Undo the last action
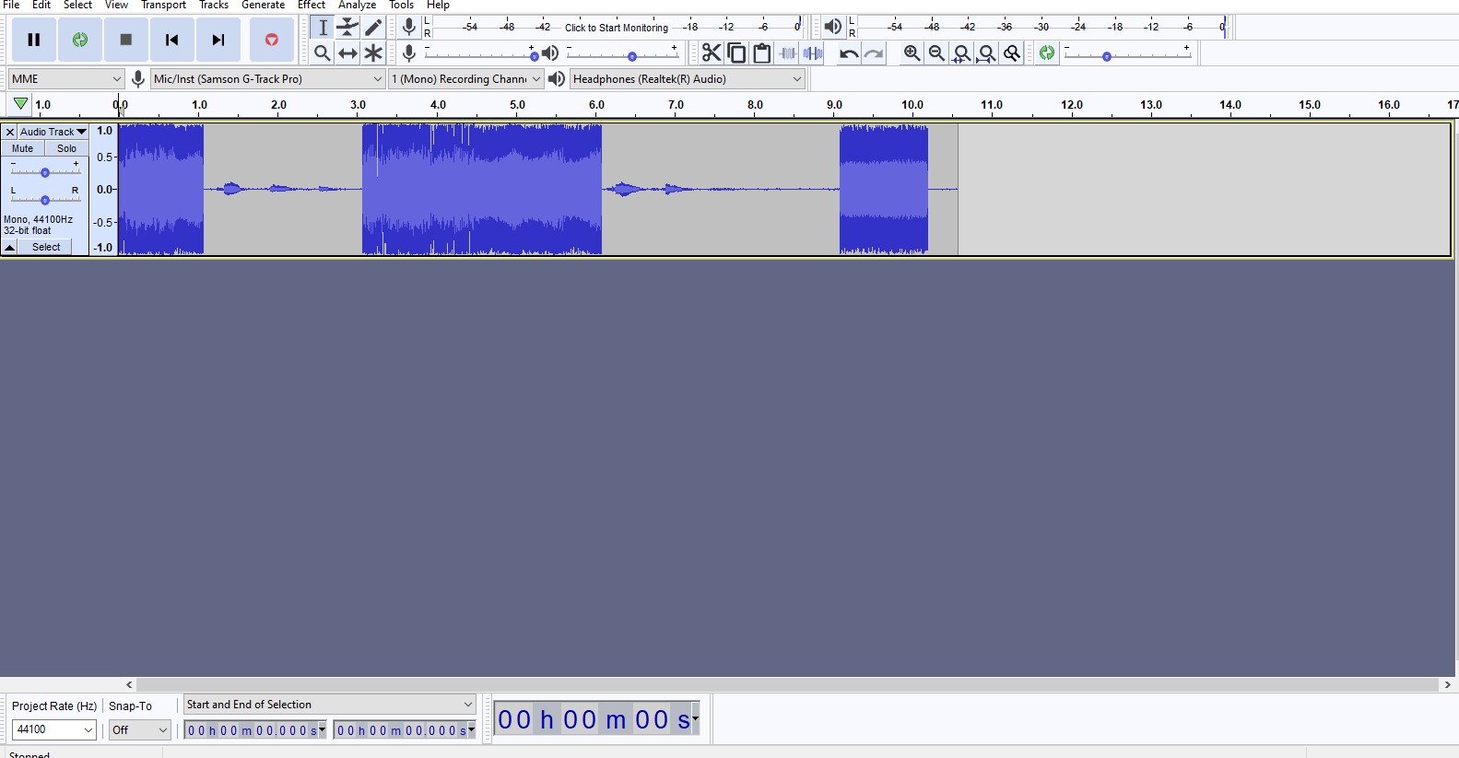This screenshot has width=1459, height=758. pyautogui.click(x=849, y=53)
